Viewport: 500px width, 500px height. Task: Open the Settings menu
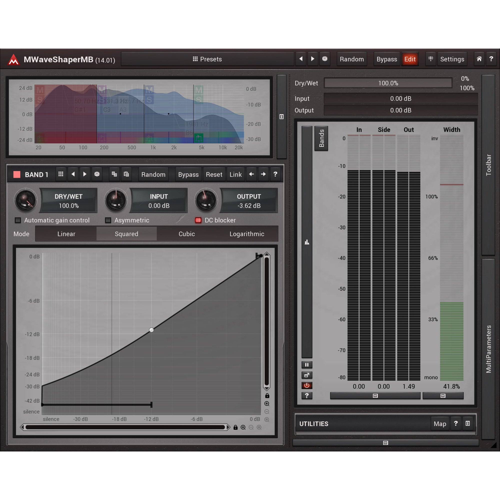pyautogui.click(x=452, y=59)
